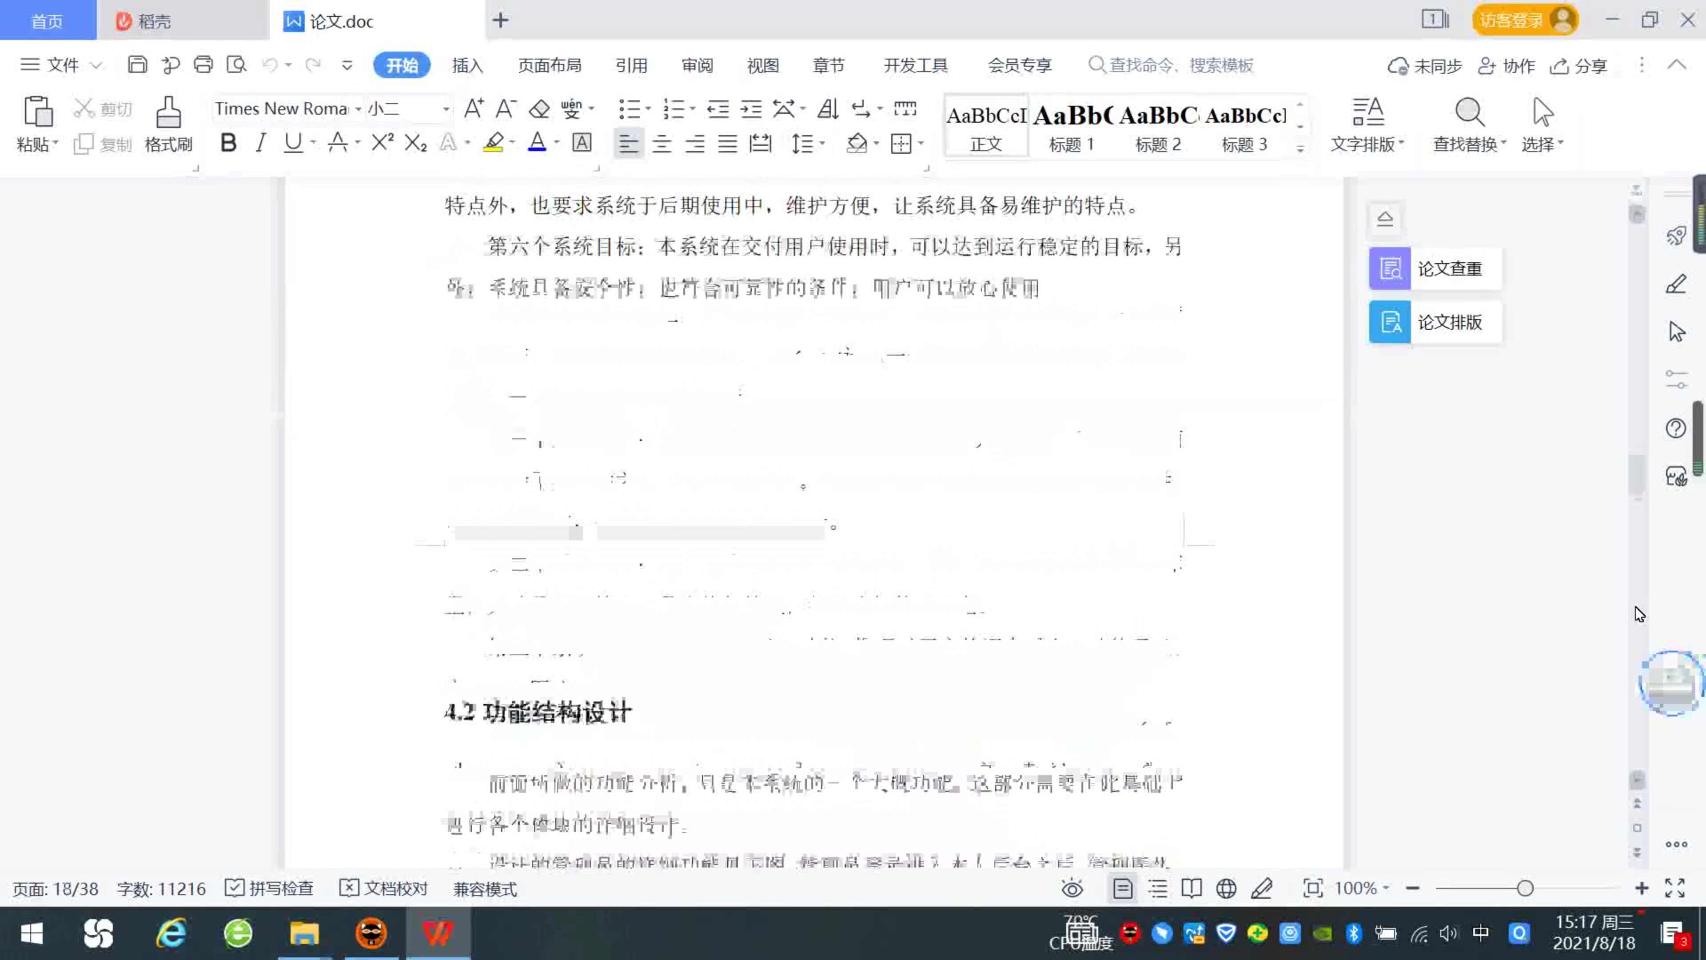Toggle eye protection mode icon in status bar
This screenshot has height=960, width=1706.
(1072, 888)
